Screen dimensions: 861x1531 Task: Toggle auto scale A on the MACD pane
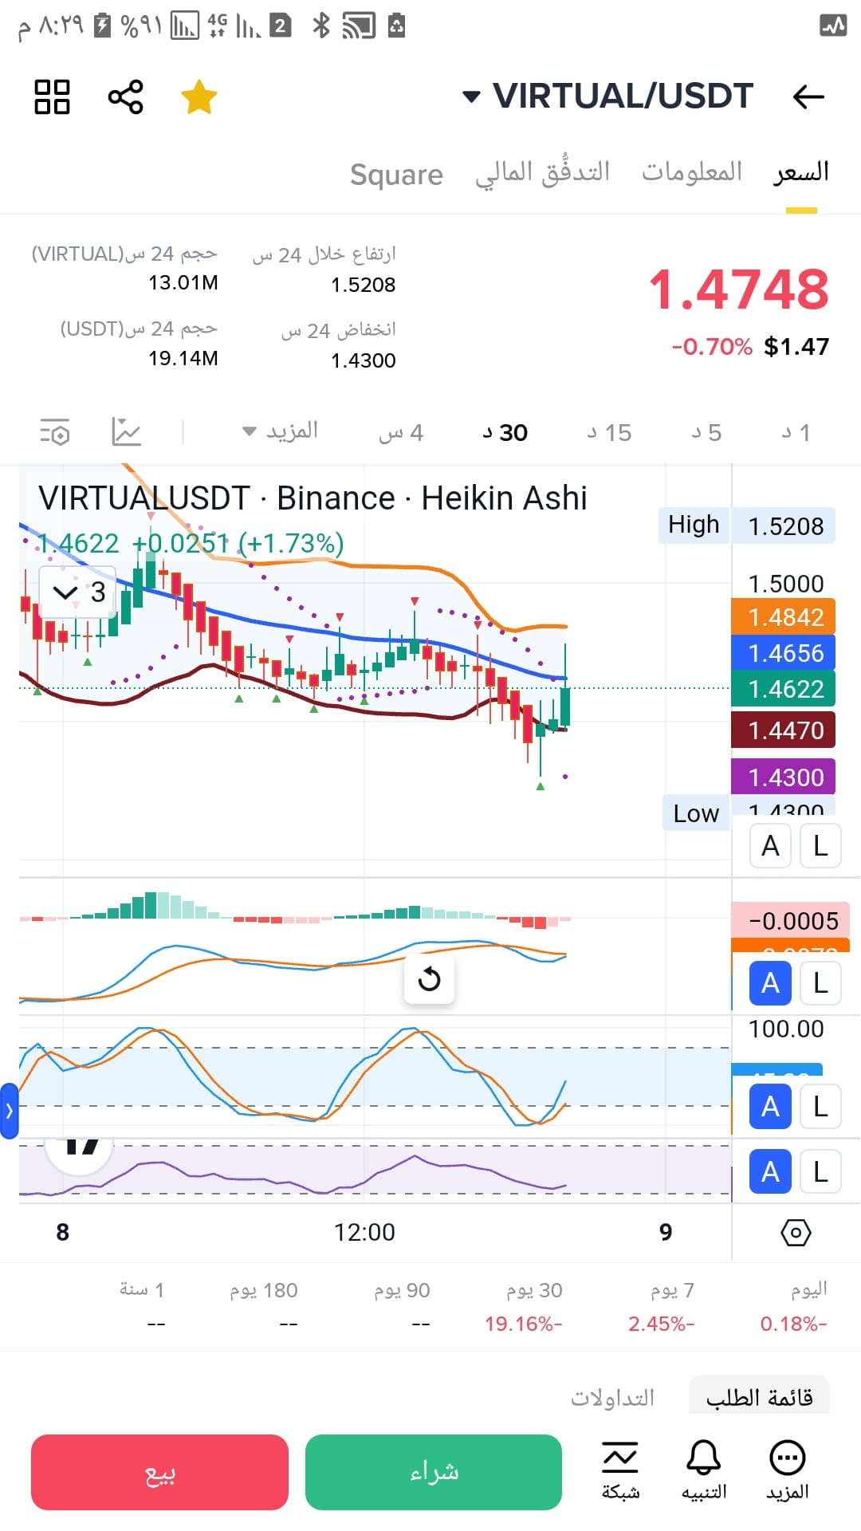770,983
